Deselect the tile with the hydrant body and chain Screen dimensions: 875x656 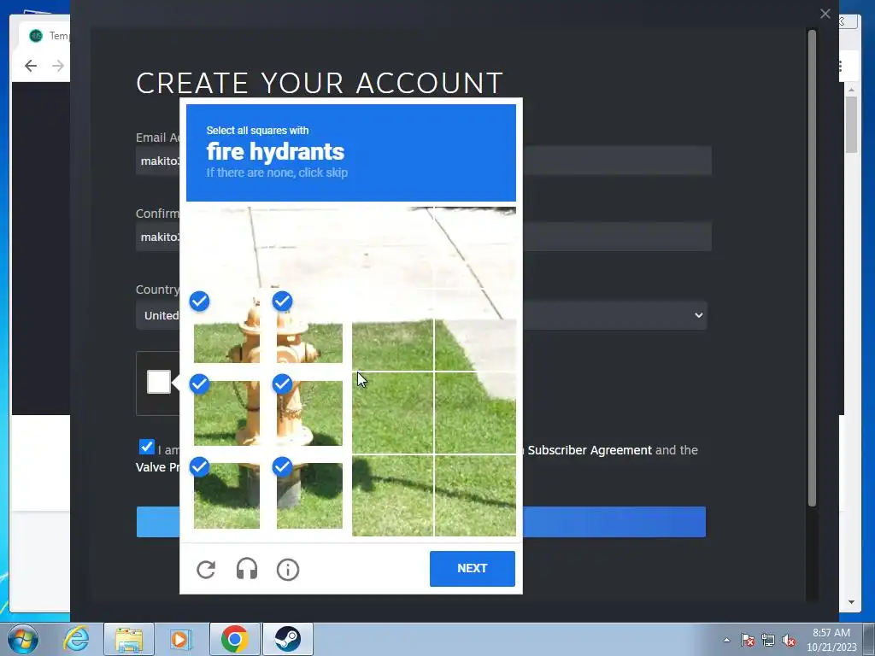[309, 413]
